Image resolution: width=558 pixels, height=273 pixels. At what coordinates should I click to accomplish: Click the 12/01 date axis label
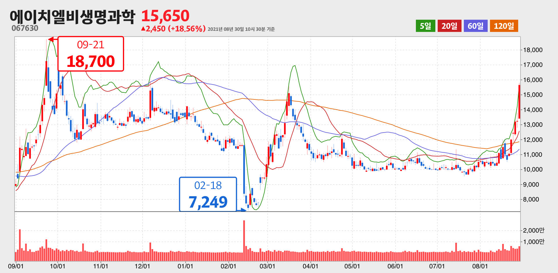142,266
